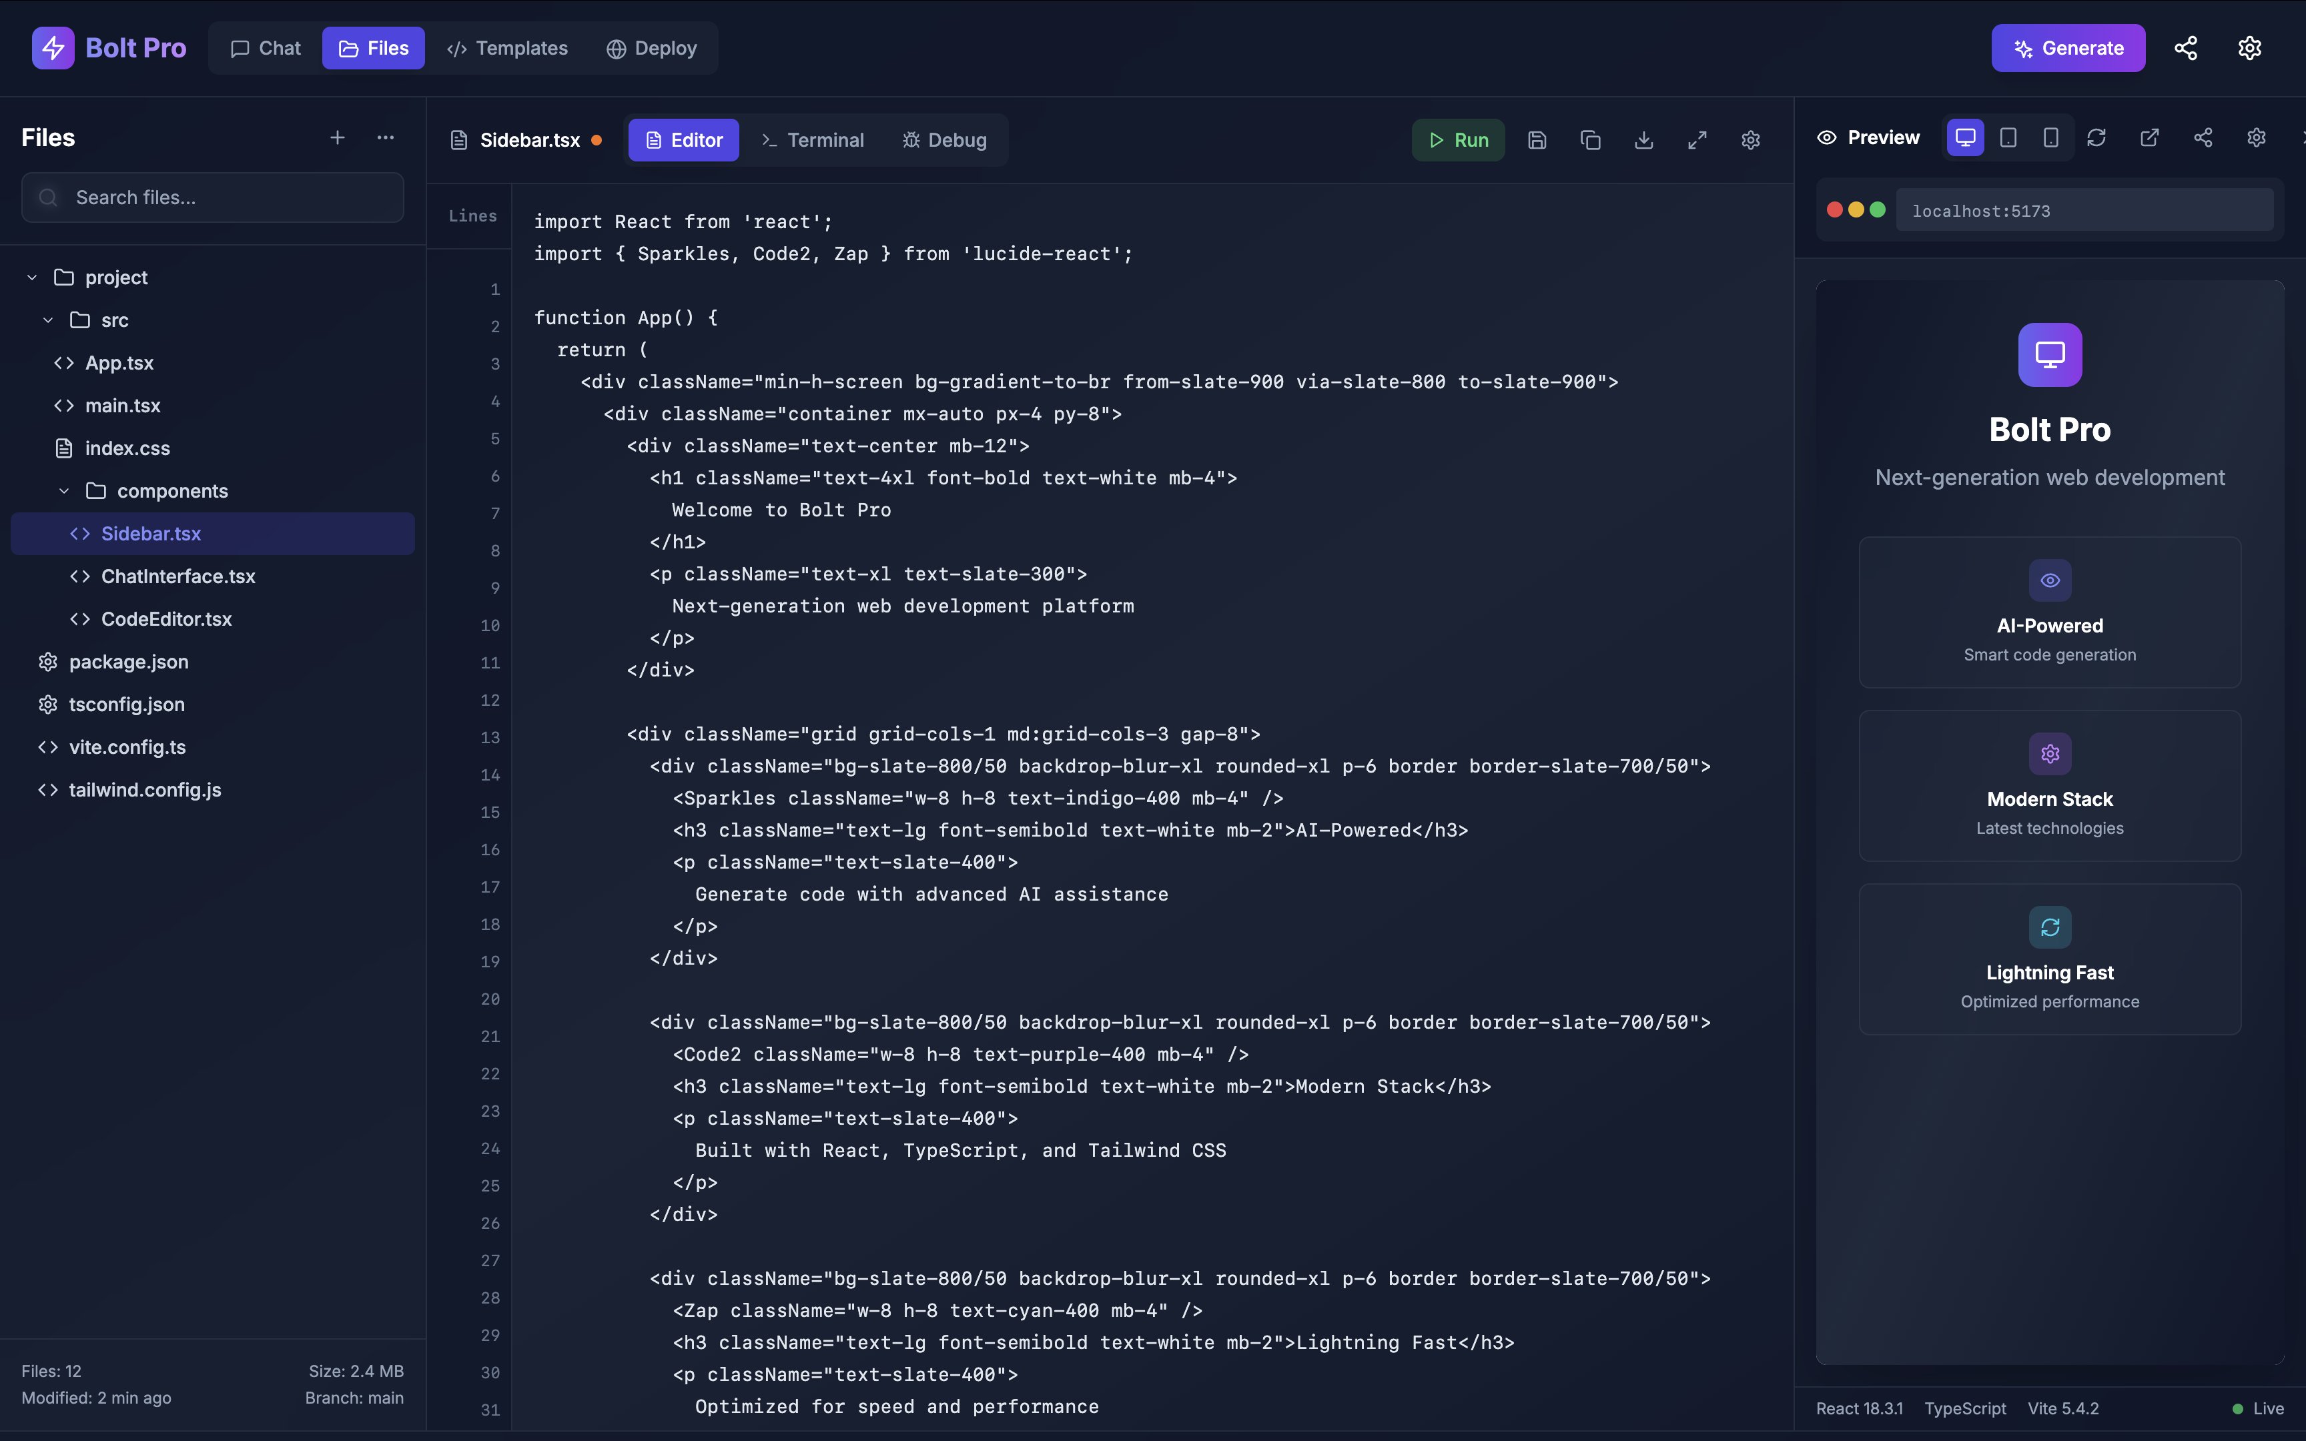This screenshot has width=2306, height=1441.
Task: Run the project
Action: pyautogui.click(x=1459, y=139)
